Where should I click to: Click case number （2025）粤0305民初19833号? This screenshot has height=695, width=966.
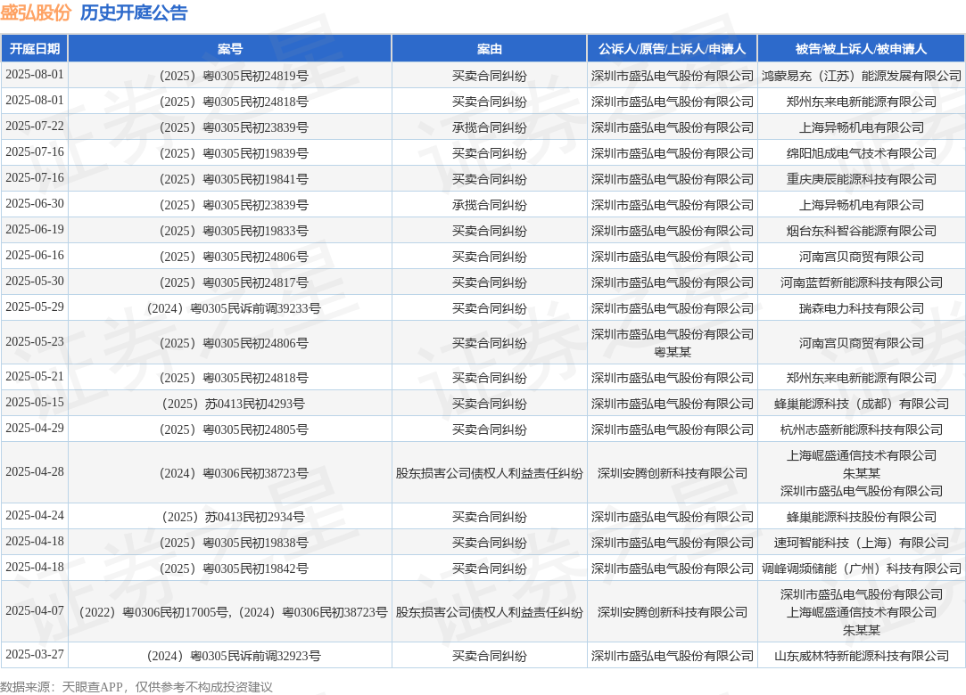(234, 231)
